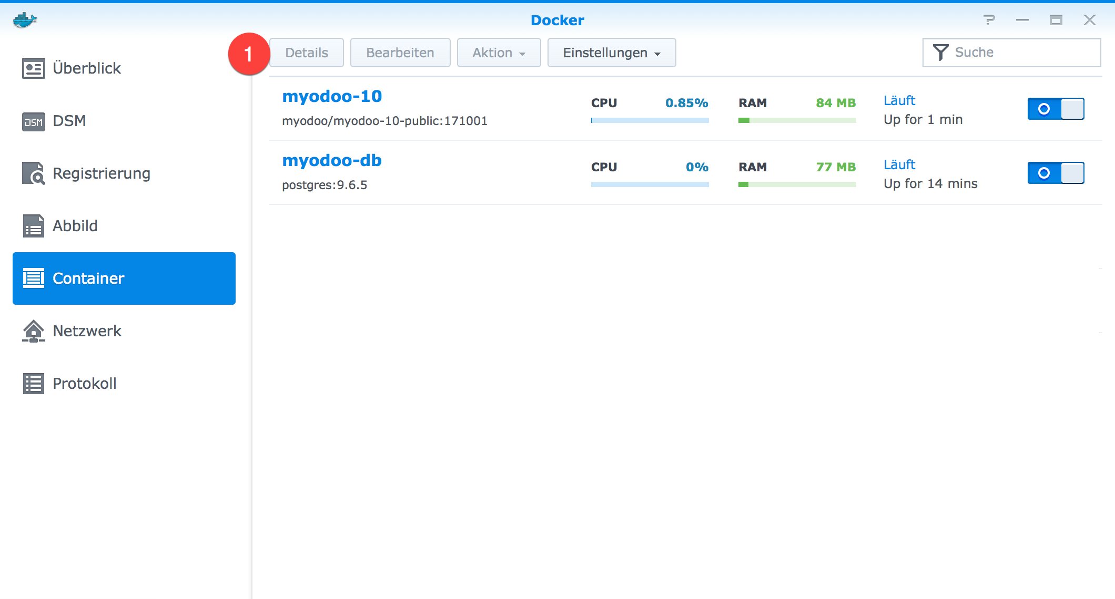The image size is (1115, 599).
Task: Click the Details toolbar button
Action: tap(306, 52)
